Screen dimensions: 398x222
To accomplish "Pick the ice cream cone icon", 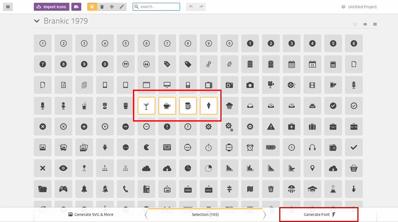I will tap(209, 106).
